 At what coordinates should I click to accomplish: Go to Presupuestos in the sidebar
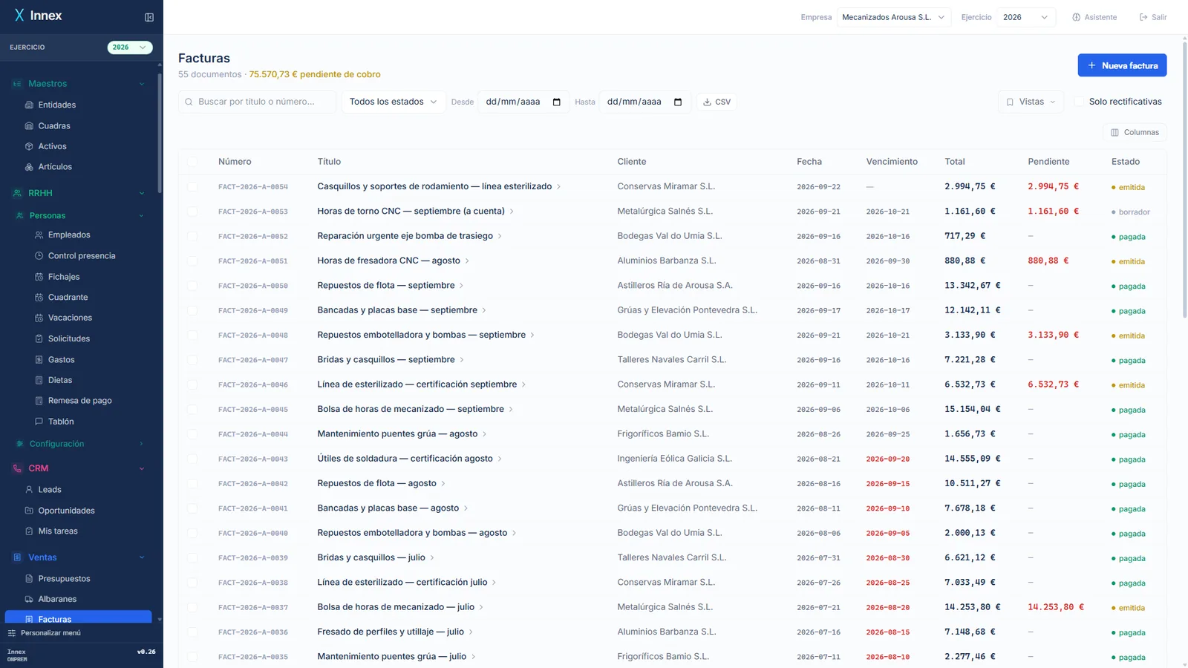[64, 578]
